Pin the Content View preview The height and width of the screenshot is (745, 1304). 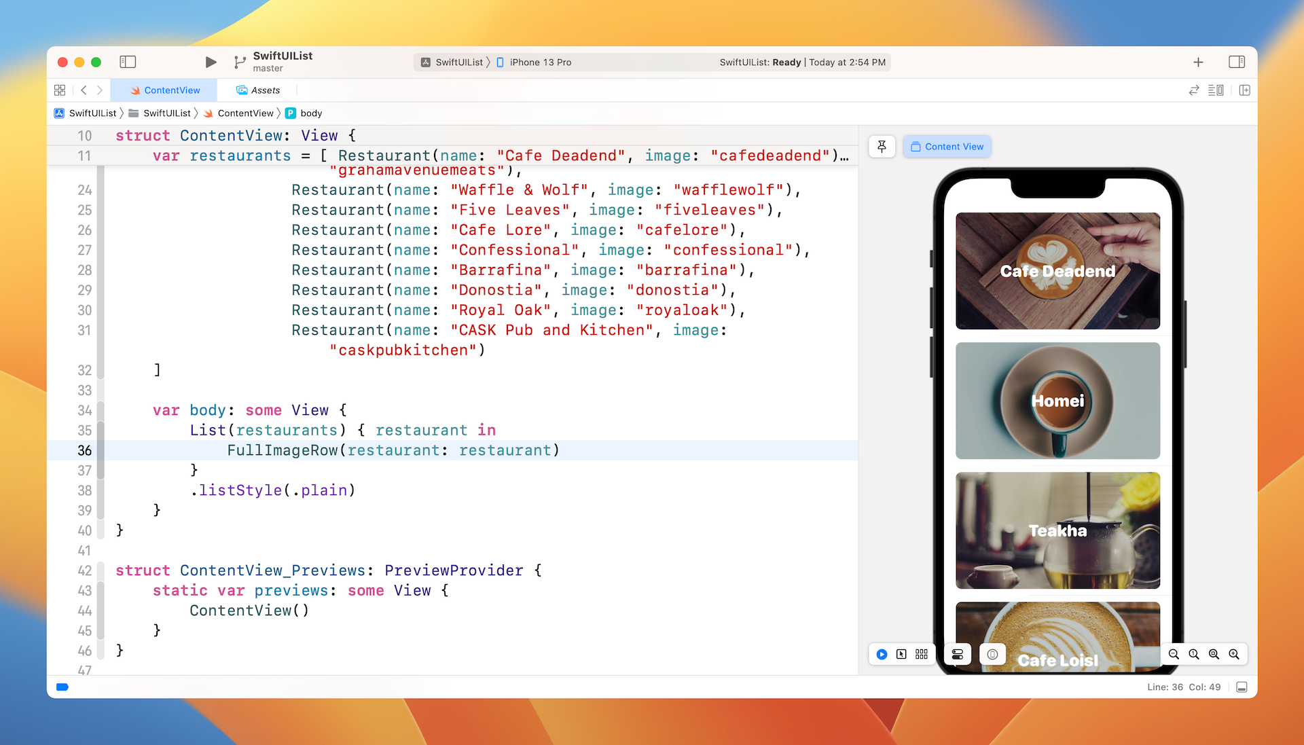(882, 146)
